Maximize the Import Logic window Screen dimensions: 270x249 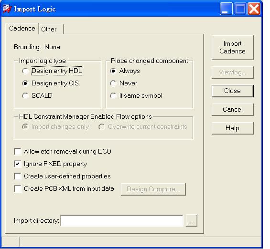click(x=240, y=9)
